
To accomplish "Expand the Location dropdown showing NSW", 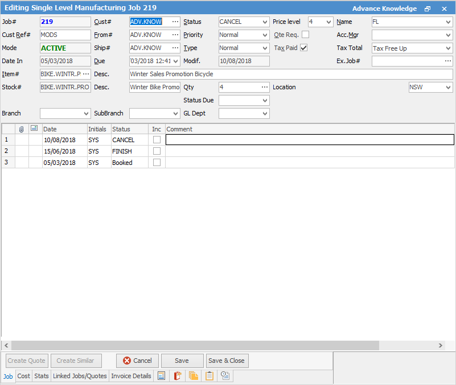I will 449,88.
